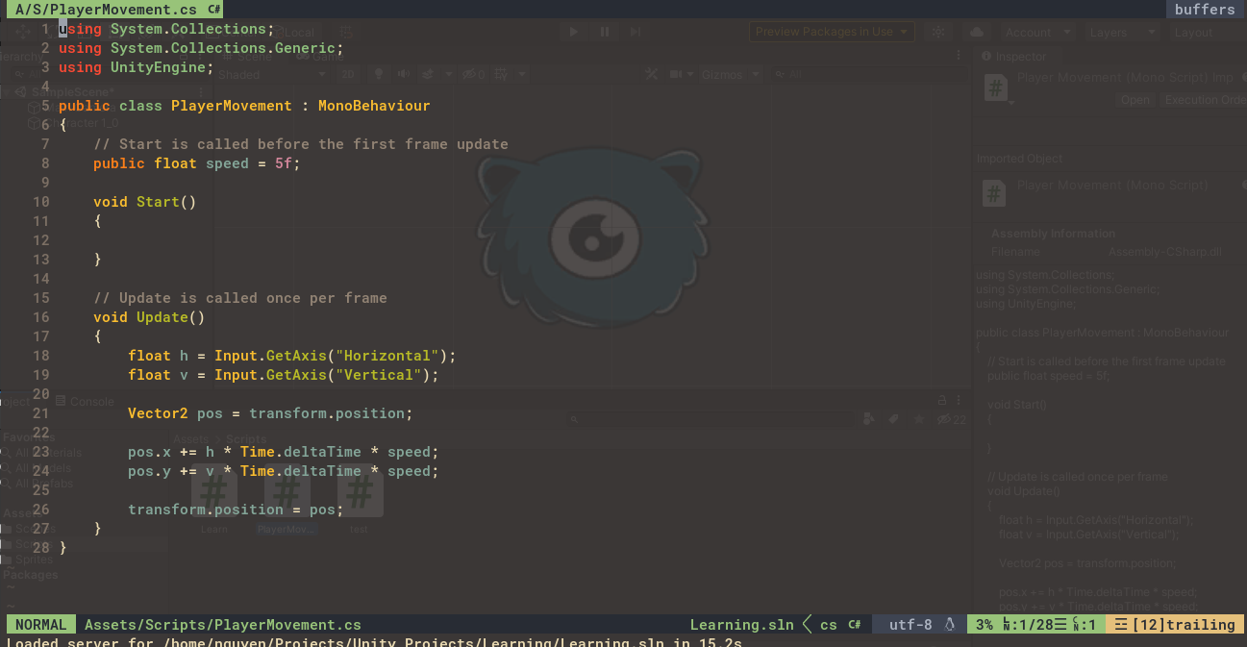1247x647 pixels.
Task: Toggle scene audio in the Scene view
Action: point(404,73)
